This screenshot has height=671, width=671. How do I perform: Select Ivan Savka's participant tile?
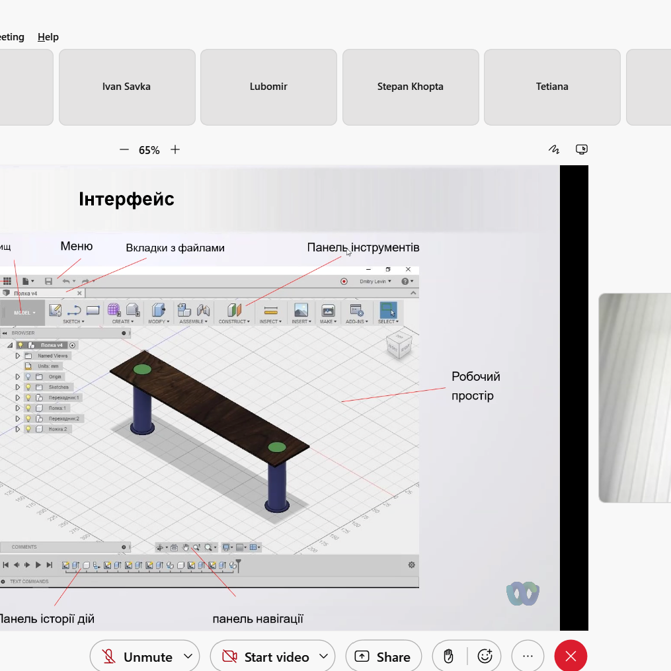[126, 87]
